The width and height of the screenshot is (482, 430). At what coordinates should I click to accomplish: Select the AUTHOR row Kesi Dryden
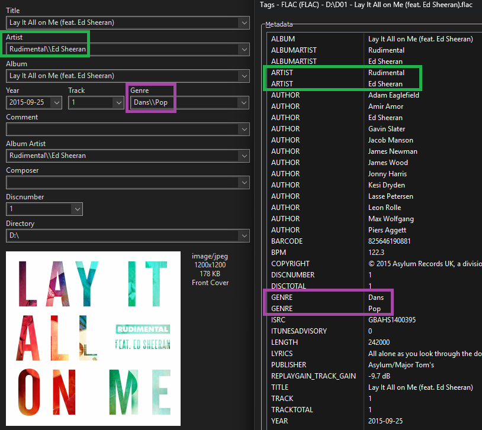coord(374,185)
